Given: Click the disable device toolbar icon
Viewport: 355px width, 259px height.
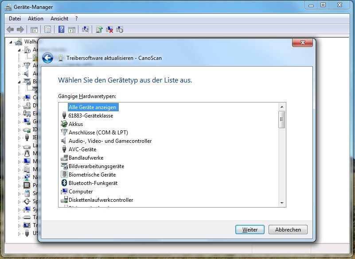Looking at the screenshot, I should 120,29.
